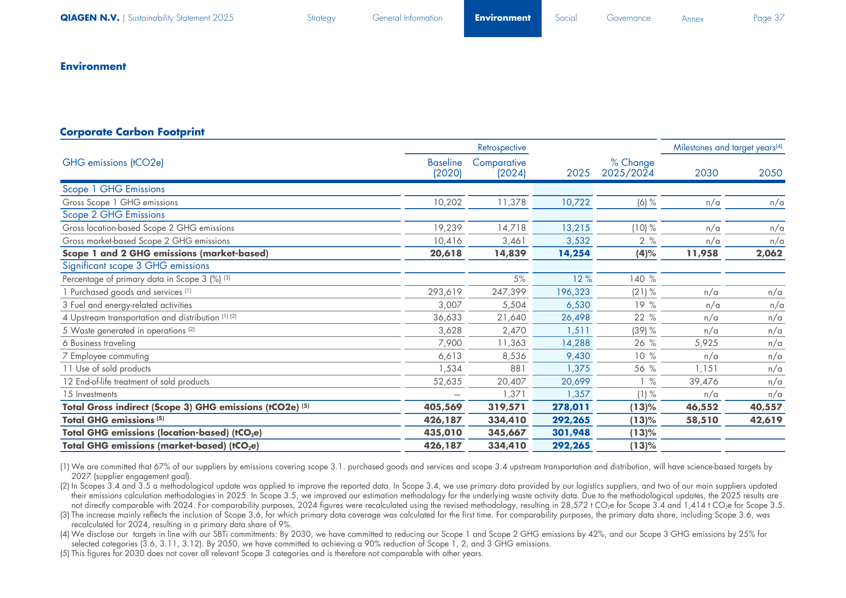Click the 2050 target 2,062
This screenshot has height=598, width=846.
[x=769, y=253]
